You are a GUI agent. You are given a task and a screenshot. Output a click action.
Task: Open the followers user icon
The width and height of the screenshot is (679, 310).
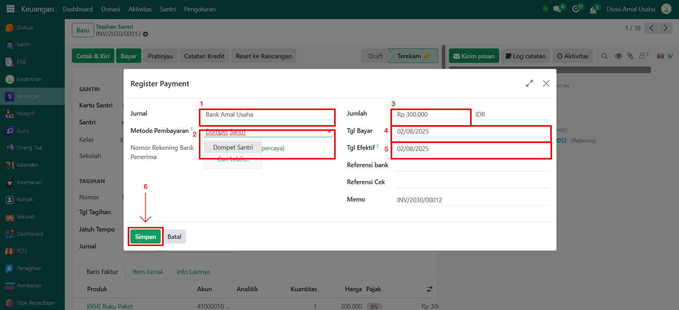[x=643, y=56]
